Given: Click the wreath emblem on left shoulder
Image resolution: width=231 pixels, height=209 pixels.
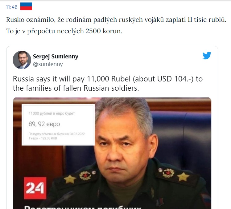Looking at the screenshot, I should pyautogui.click(x=85, y=175).
